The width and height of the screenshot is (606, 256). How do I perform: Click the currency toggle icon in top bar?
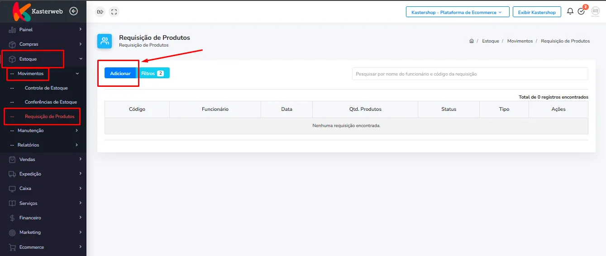pos(100,12)
